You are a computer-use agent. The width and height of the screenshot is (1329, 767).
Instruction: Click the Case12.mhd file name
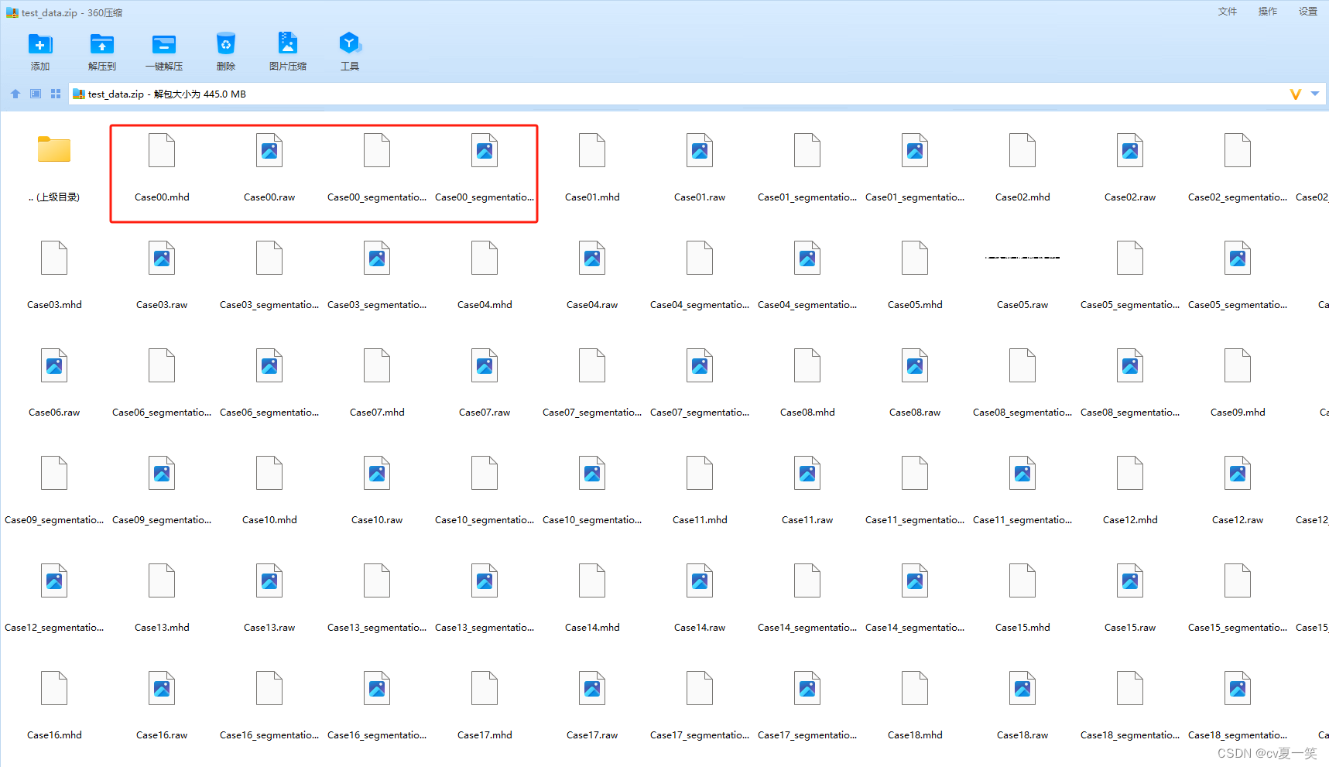1130,520
